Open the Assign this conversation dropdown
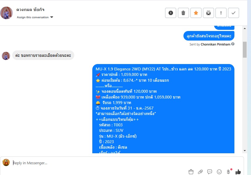 (x=35, y=17)
